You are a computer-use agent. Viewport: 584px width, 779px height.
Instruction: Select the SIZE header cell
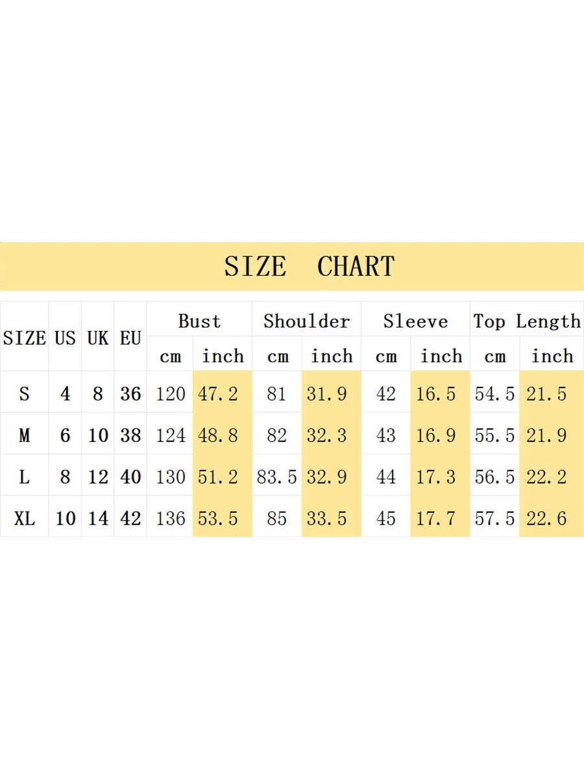(x=25, y=338)
